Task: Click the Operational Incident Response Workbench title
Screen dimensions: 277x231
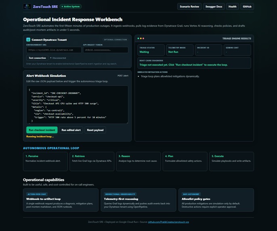Action: pyautogui.click(x=73, y=19)
